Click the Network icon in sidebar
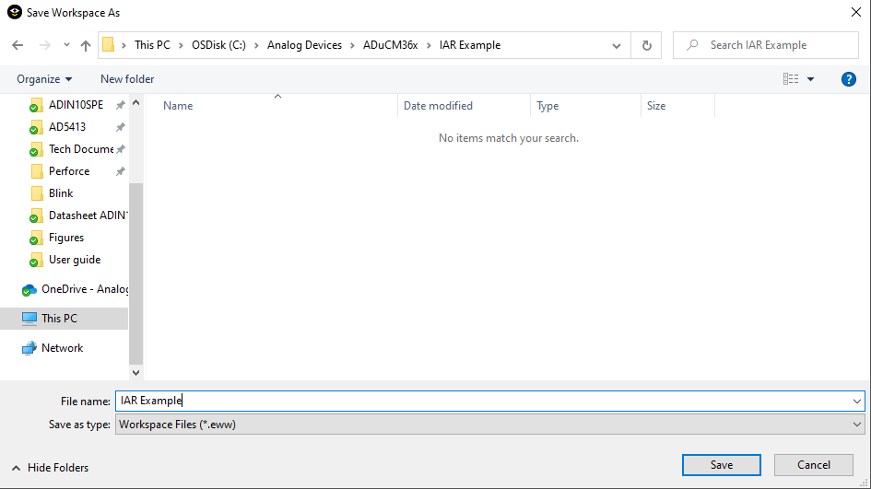Viewport: 871px width, 489px height. click(x=29, y=348)
